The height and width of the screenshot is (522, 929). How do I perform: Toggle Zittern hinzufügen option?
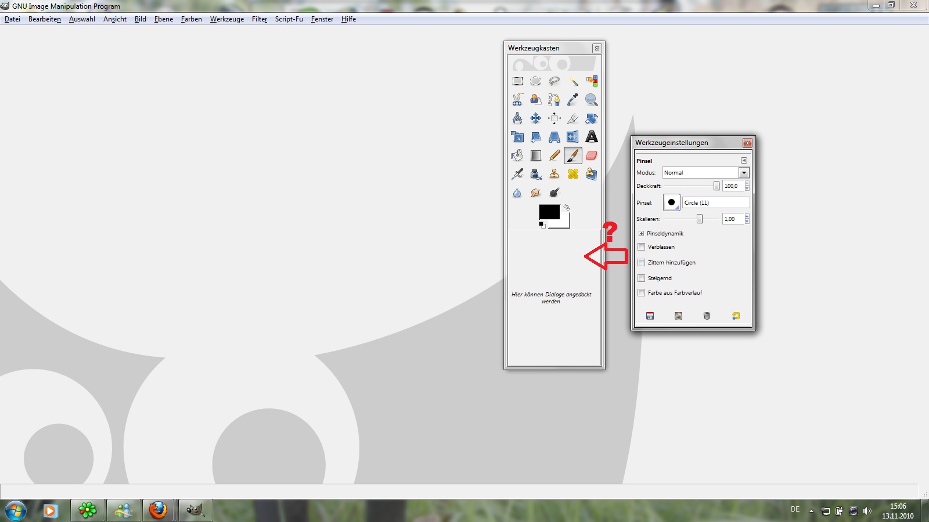pyautogui.click(x=642, y=263)
